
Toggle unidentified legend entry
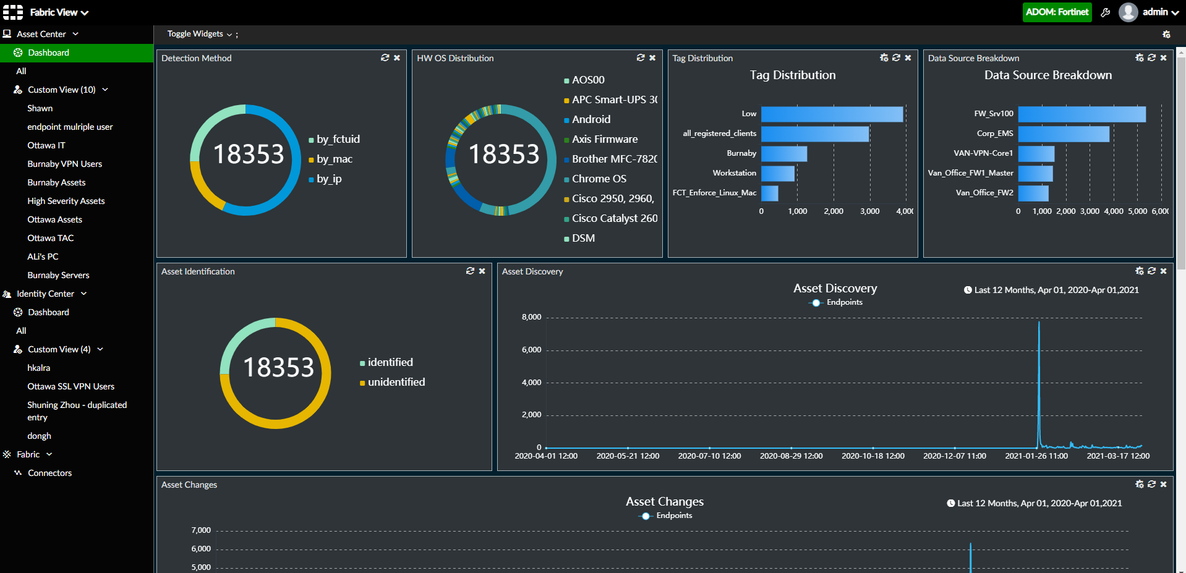[396, 382]
